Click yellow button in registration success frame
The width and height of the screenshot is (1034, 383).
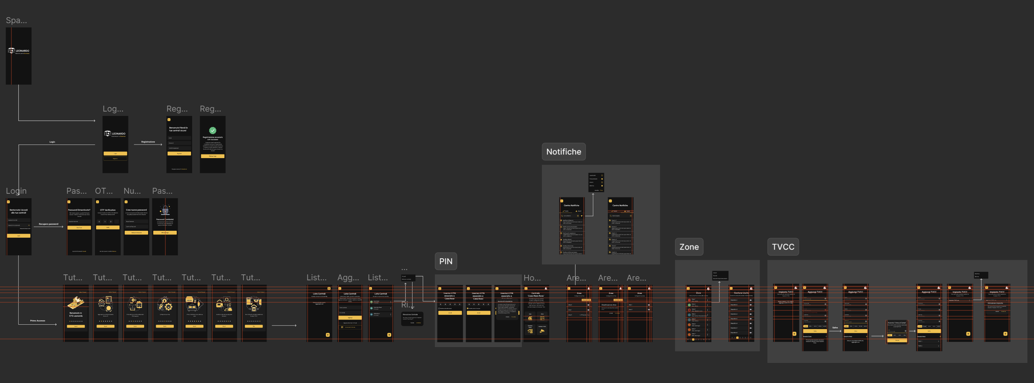pyautogui.click(x=212, y=156)
